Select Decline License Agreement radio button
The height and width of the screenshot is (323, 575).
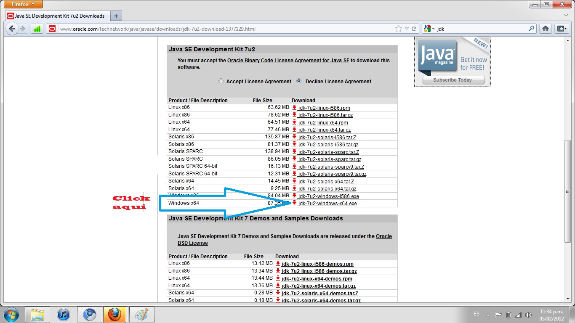click(299, 81)
